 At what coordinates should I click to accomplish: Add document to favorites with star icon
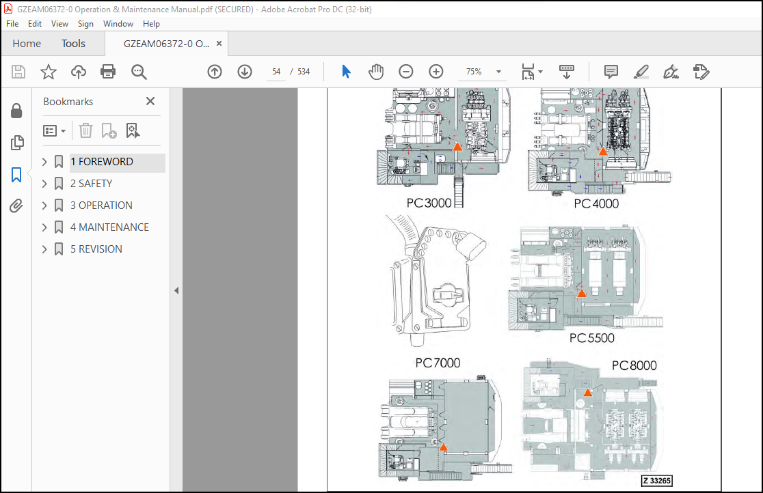49,72
